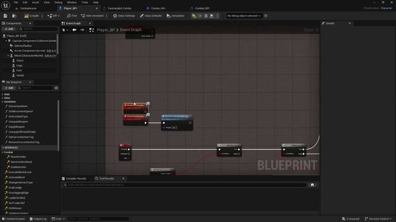Screen dimensions: 396x222
Task: Click the Save icon in toolbar
Action: pyautogui.click(x=6, y=15)
